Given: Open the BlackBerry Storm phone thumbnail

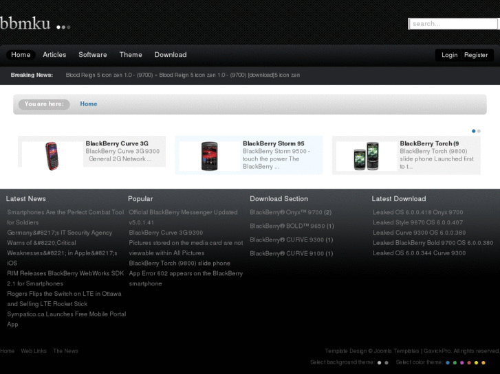Looking at the screenshot, I should tap(209, 156).
